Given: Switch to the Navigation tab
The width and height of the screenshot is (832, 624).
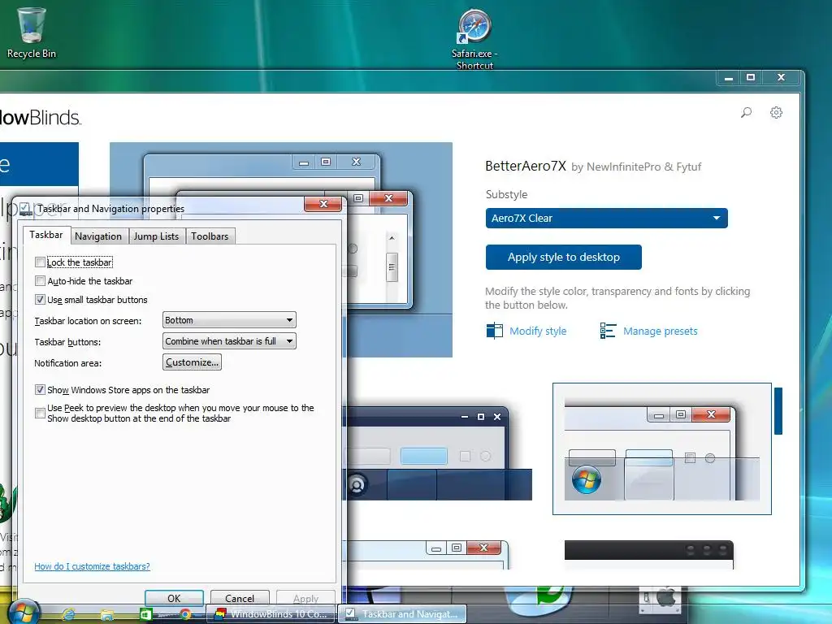Looking at the screenshot, I should 98,236.
